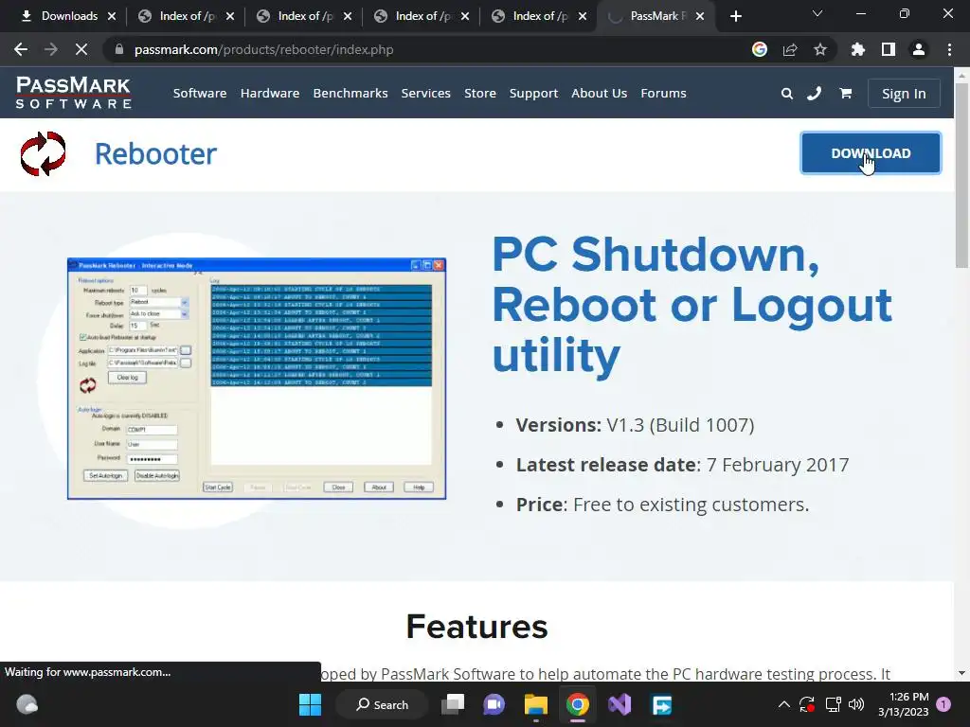Open the Hardware menu

pos(270,94)
